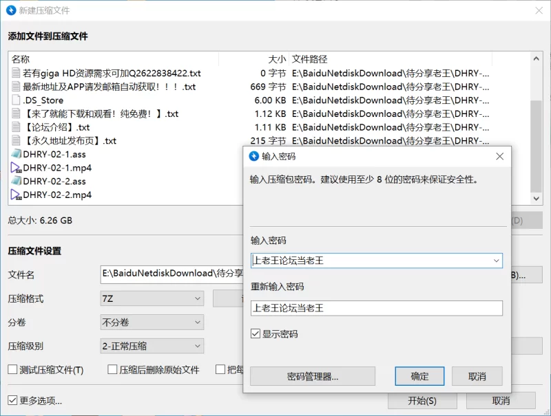Toggle the 压缩后删除原始文件 checkbox
Viewport: 551px width, 416px height.
click(x=112, y=370)
